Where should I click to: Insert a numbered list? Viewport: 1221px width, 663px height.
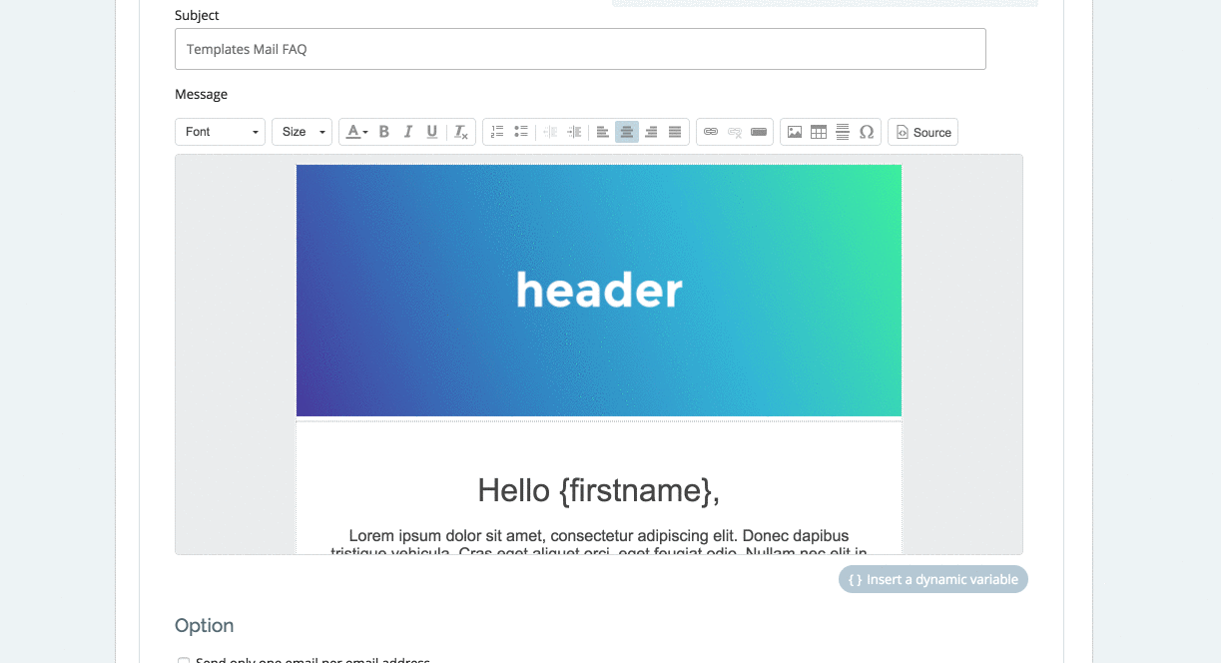pyautogui.click(x=497, y=132)
